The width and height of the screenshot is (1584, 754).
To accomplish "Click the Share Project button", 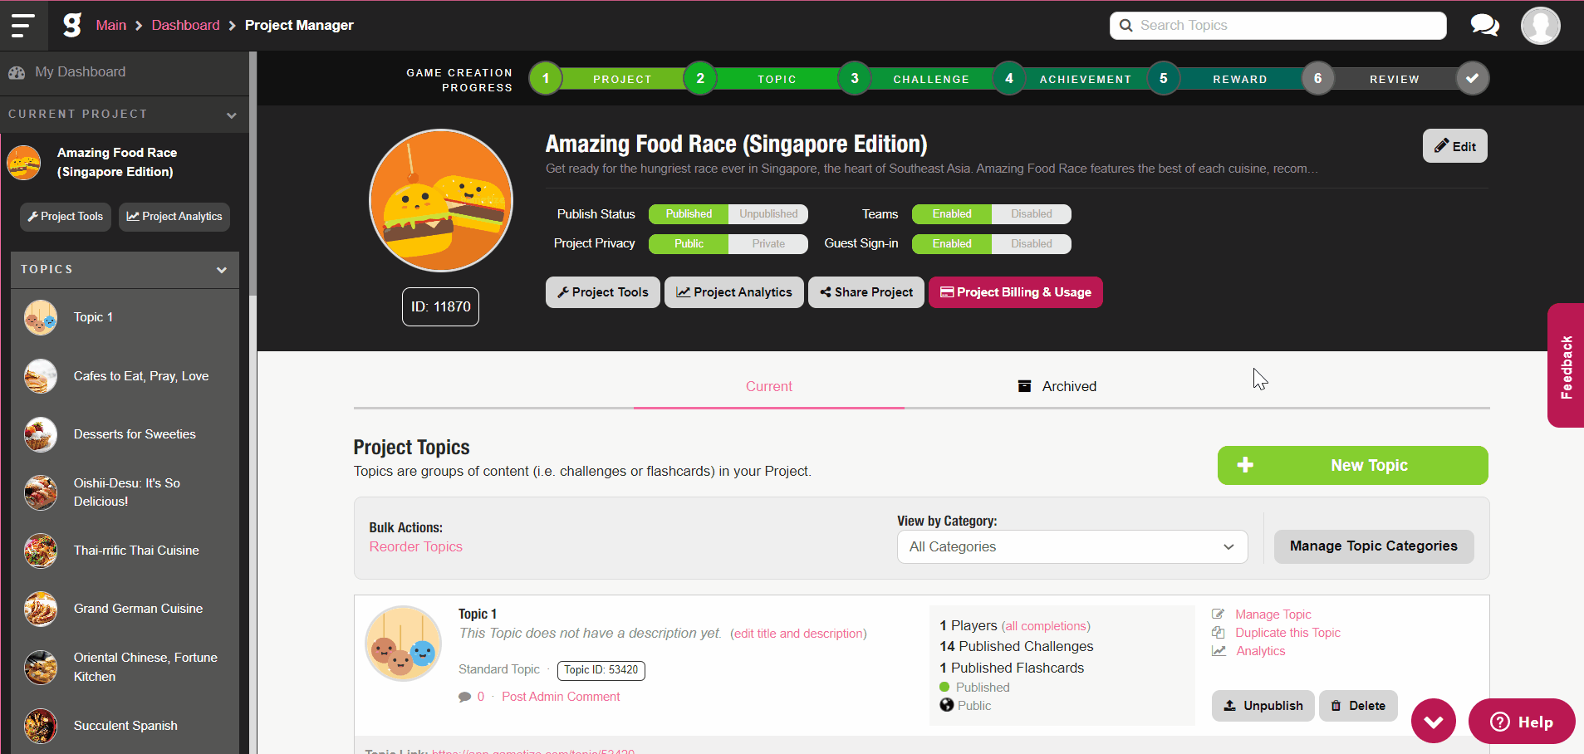I will point(866,292).
